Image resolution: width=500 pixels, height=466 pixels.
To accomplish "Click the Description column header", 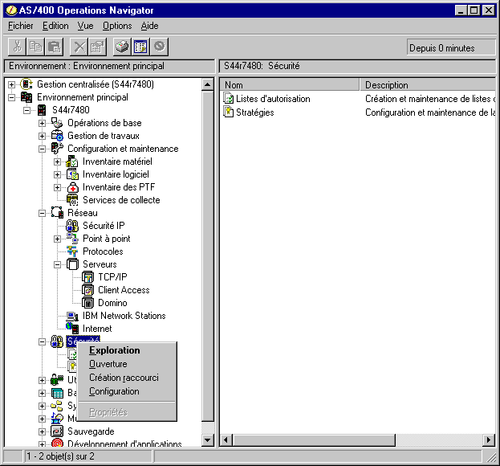I will click(x=428, y=85).
